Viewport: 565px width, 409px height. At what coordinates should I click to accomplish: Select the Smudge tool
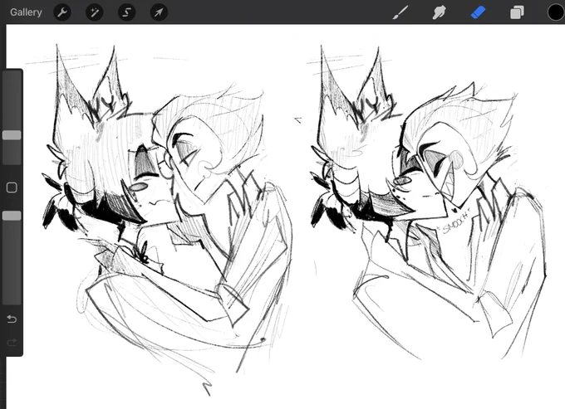439,12
